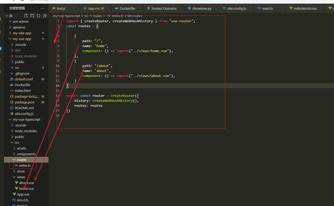Screen dimensions: 334x206
Task: Refresh the explorer with the refresh icon
Action: coord(39,16)
